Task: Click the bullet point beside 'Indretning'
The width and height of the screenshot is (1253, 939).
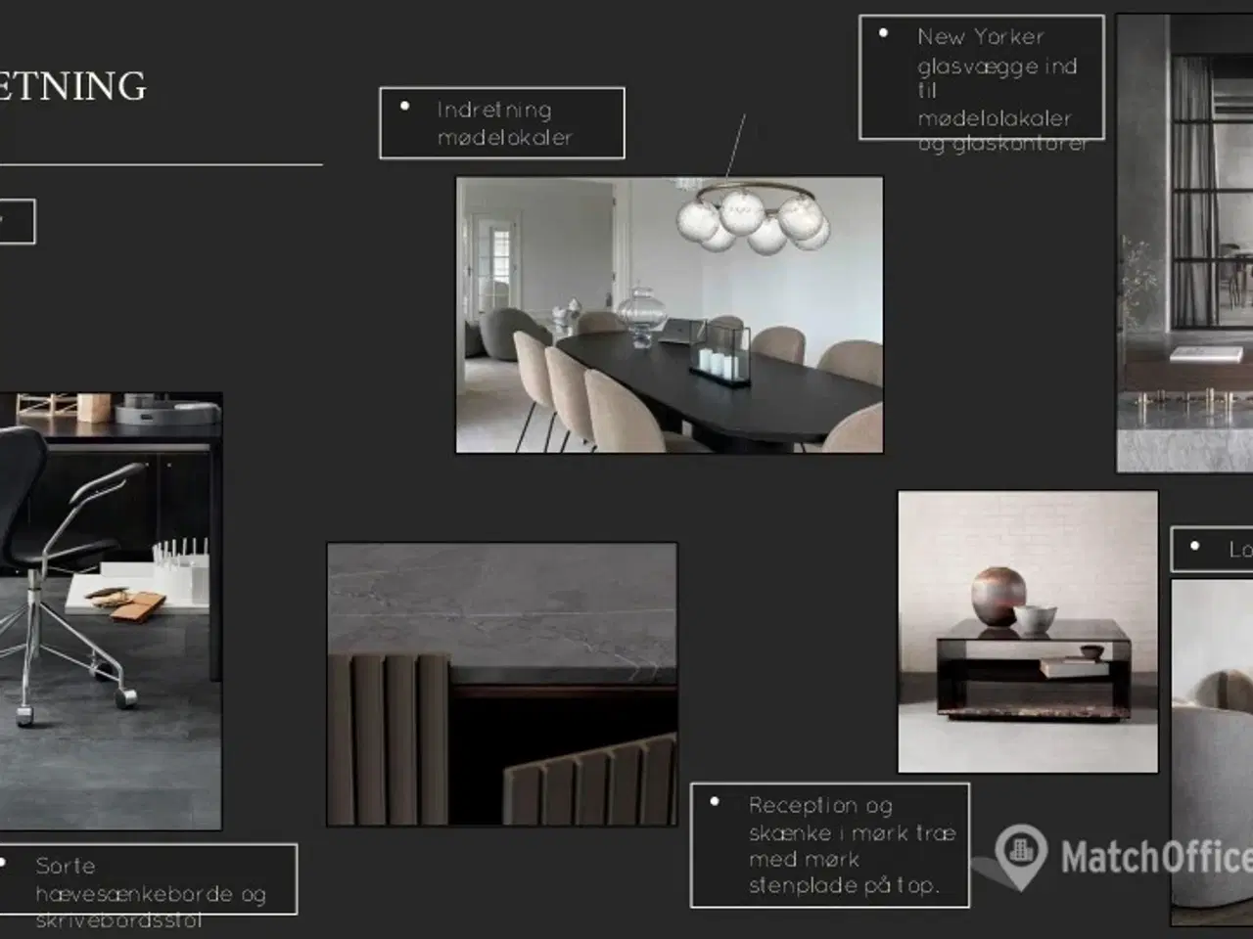Action: 405,106
